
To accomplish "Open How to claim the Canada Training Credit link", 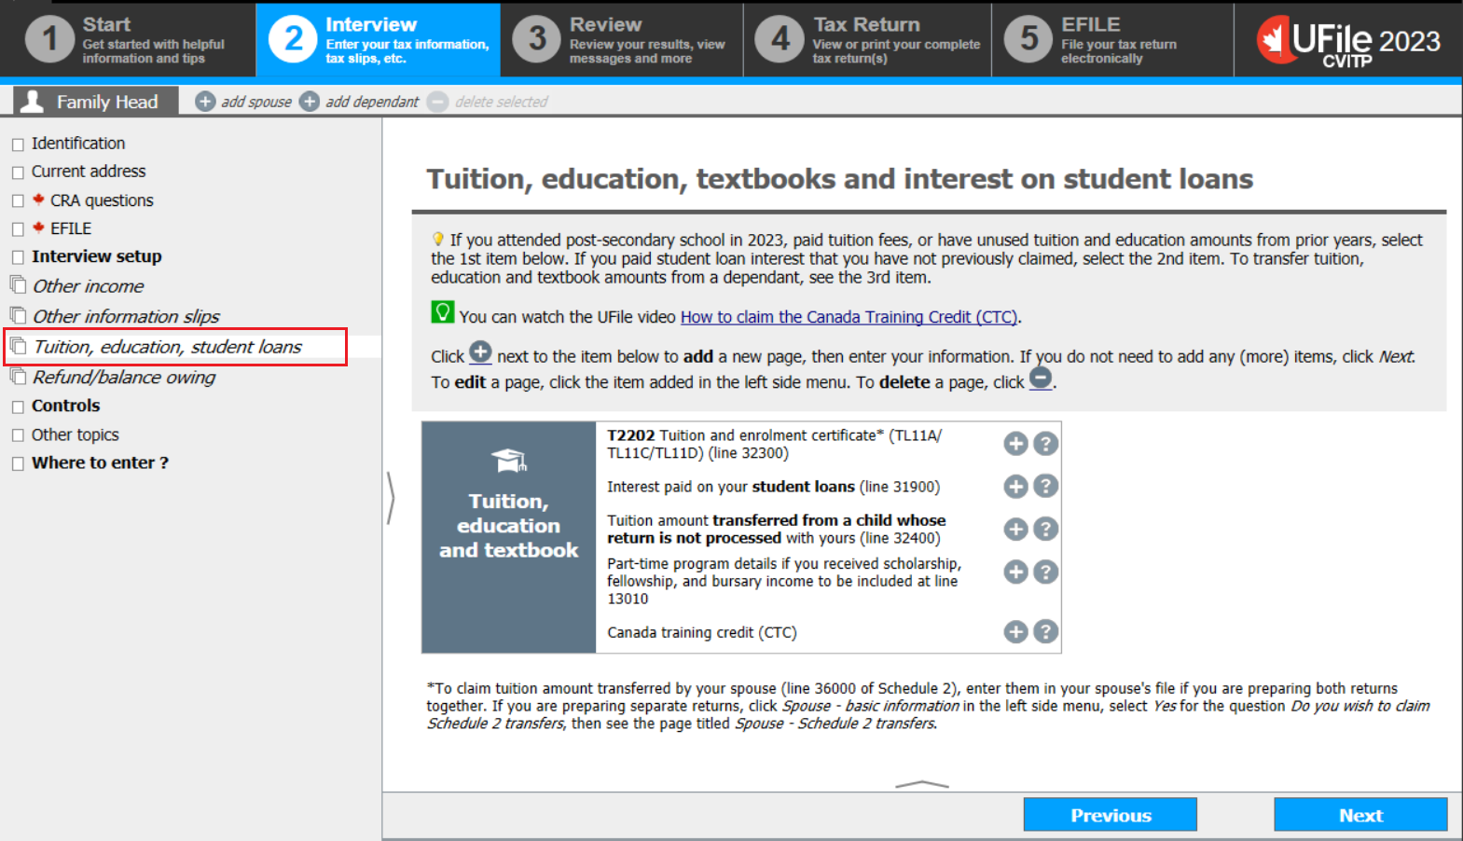I will (x=849, y=317).
